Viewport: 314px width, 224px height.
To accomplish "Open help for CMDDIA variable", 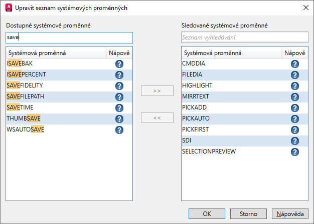I will pyautogui.click(x=295, y=64).
